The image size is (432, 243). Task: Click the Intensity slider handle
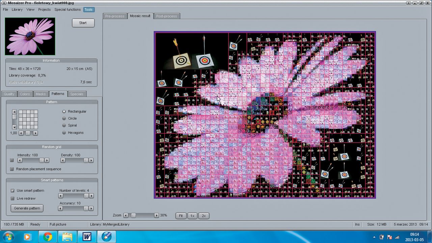[x=42, y=161]
